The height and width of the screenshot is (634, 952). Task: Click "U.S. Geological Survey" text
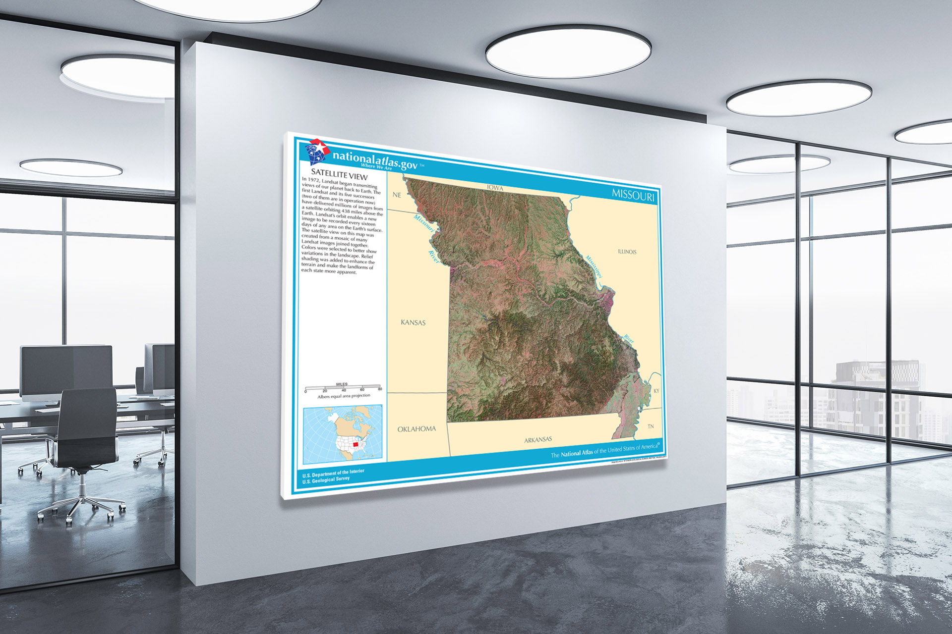tap(326, 480)
